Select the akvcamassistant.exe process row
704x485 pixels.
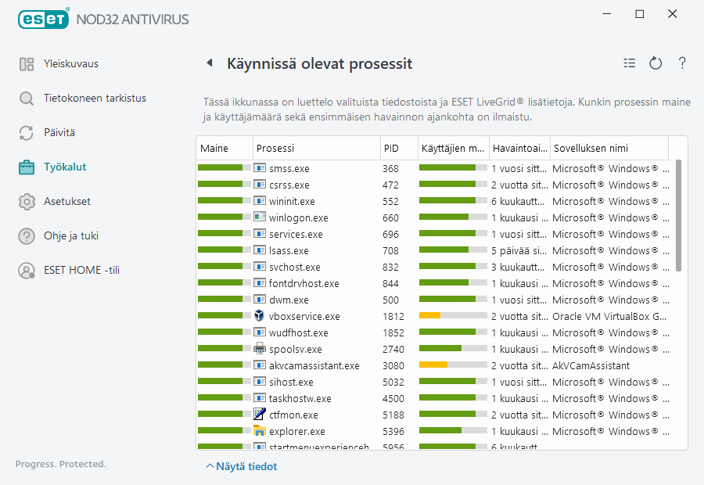pyautogui.click(x=314, y=365)
